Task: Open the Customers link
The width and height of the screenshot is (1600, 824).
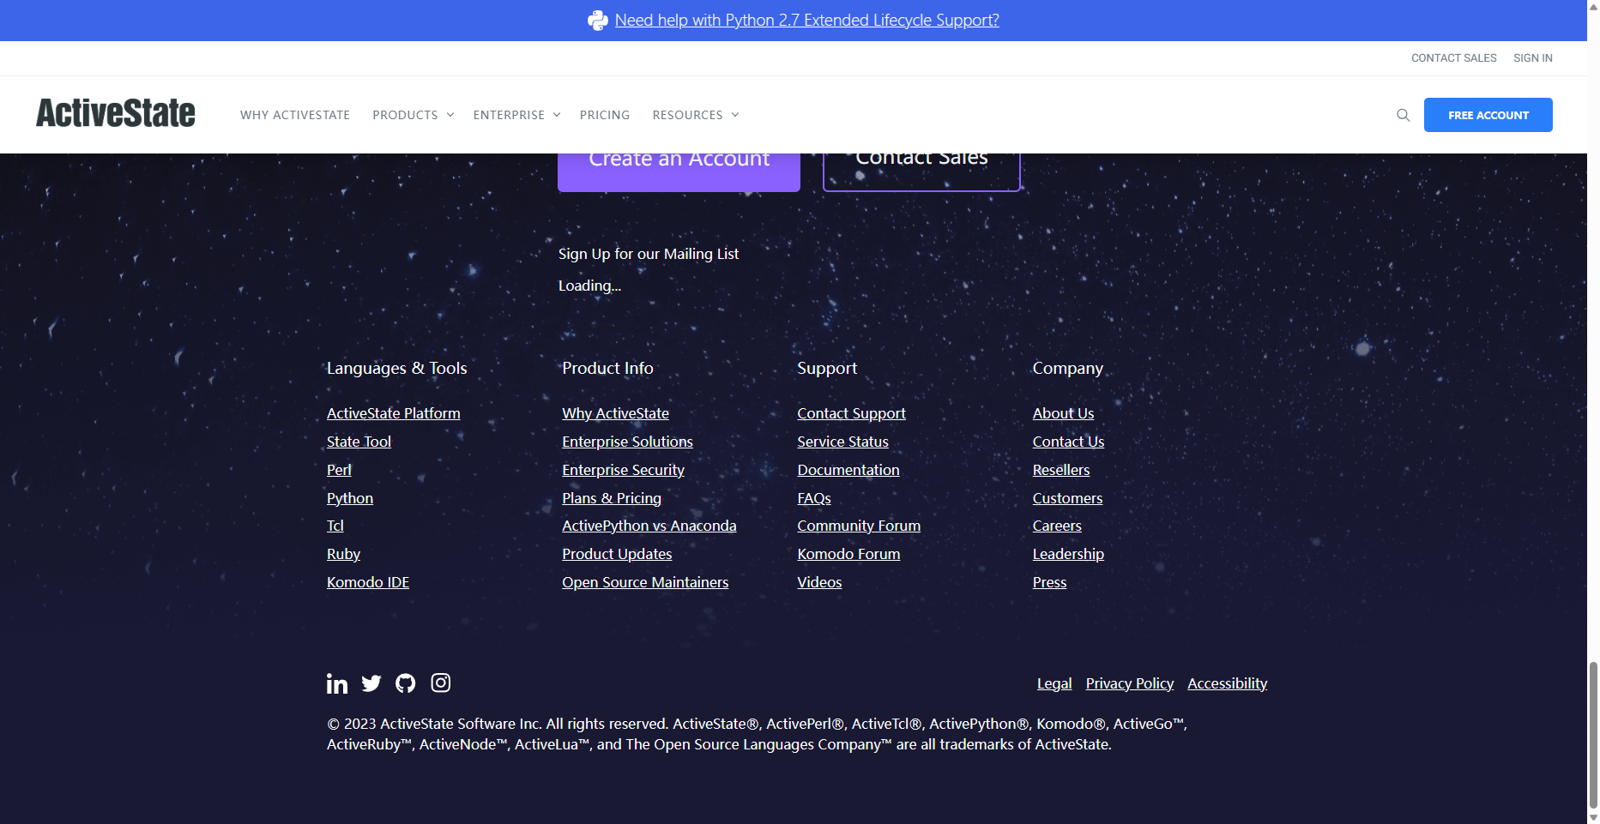Action: coord(1067,498)
